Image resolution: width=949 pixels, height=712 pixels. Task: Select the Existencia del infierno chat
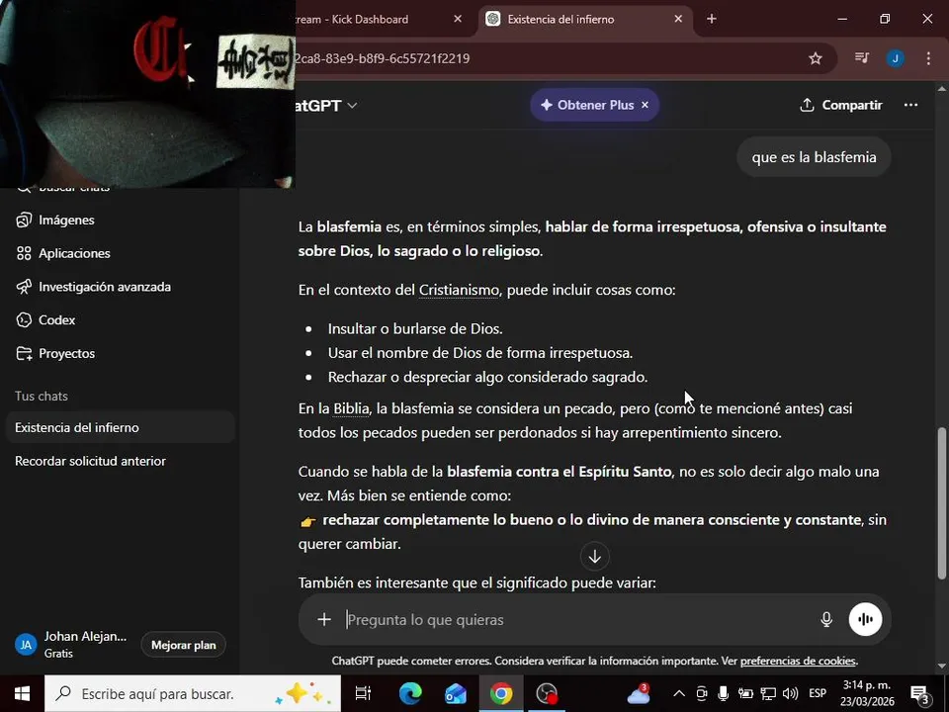[120, 427]
